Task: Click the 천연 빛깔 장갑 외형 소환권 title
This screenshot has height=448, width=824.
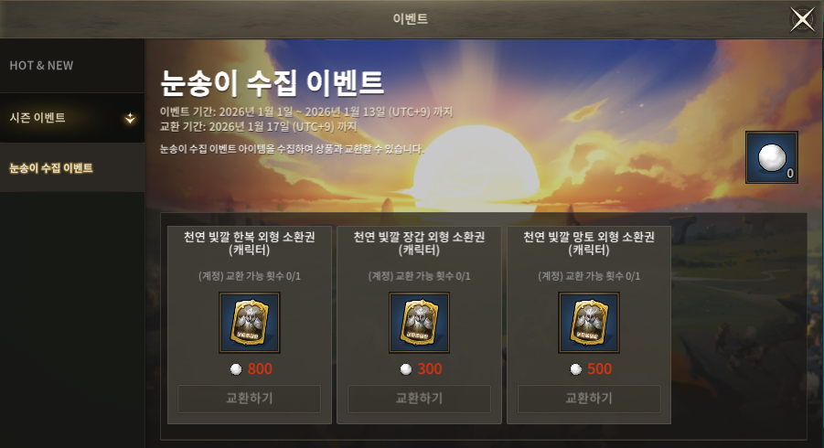Action: (420, 243)
